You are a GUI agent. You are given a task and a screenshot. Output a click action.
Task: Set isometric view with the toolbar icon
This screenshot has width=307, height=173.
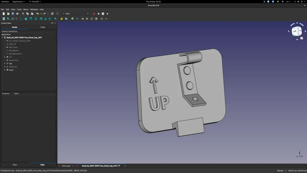[21, 19]
